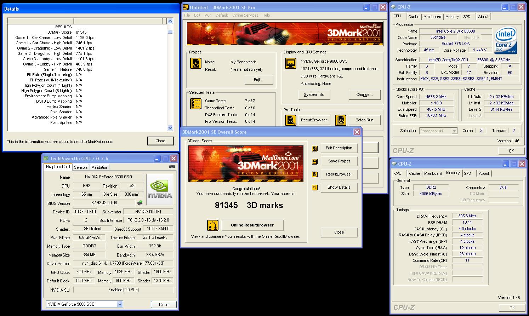Image resolution: width=529 pixels, height=316 pixels.
Task: Click the NVIDIA logo in GPU-Z
Action: [x=160, y=189]
